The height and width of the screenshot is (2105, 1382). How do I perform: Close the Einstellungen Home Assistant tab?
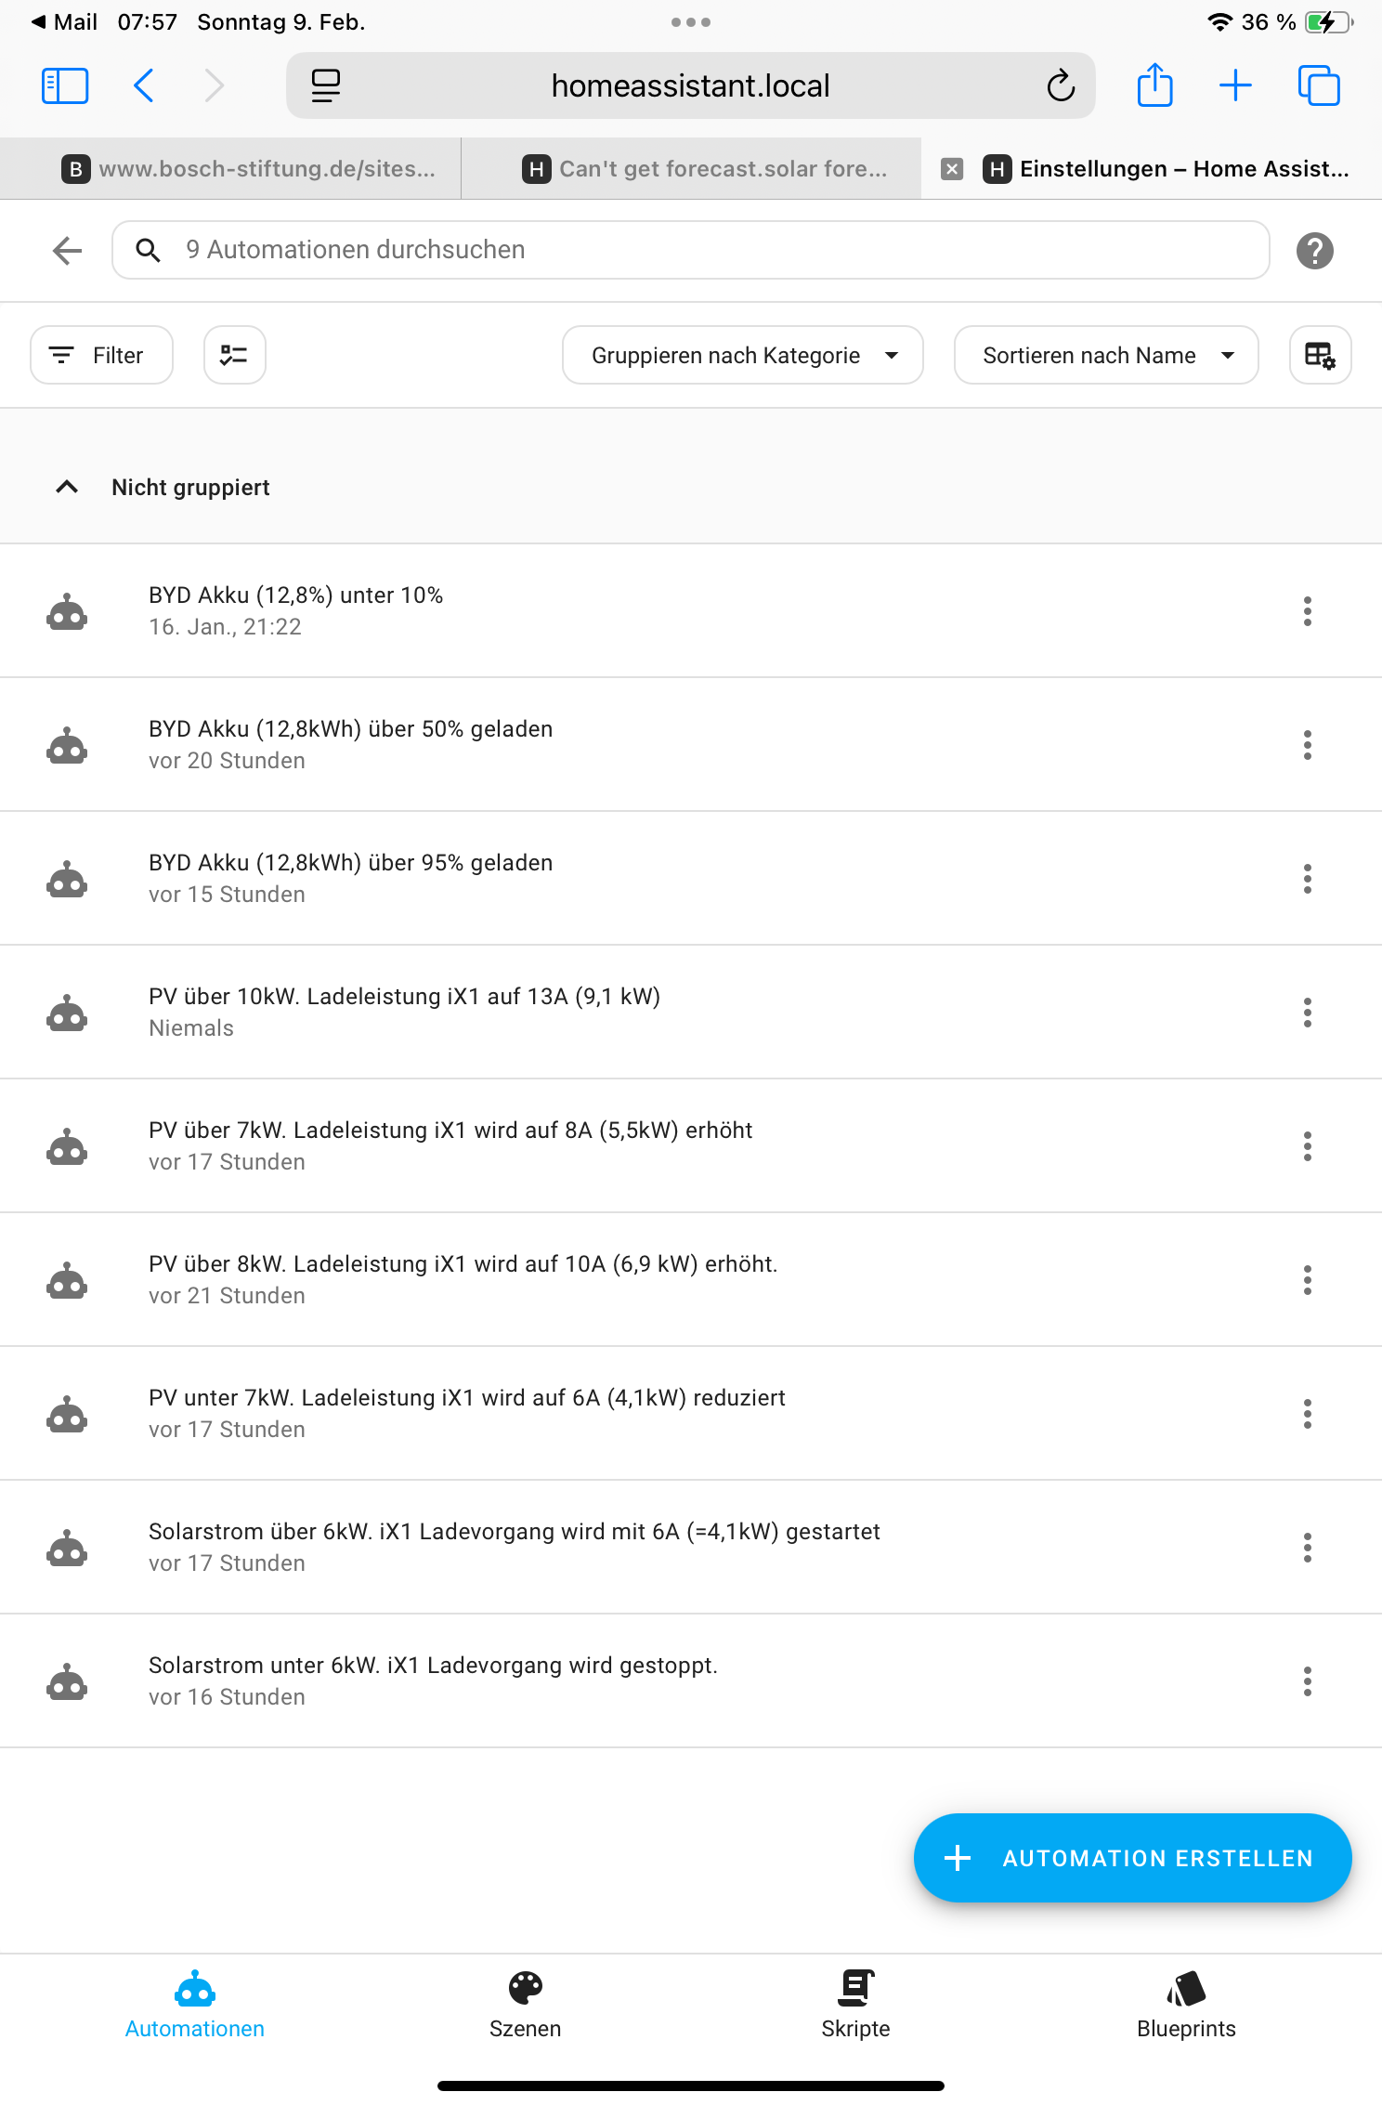coord(951,169)
